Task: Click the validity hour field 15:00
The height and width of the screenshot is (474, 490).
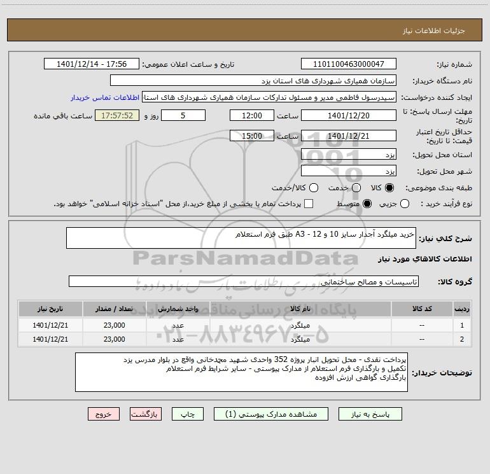Action: tap(252, 136)
